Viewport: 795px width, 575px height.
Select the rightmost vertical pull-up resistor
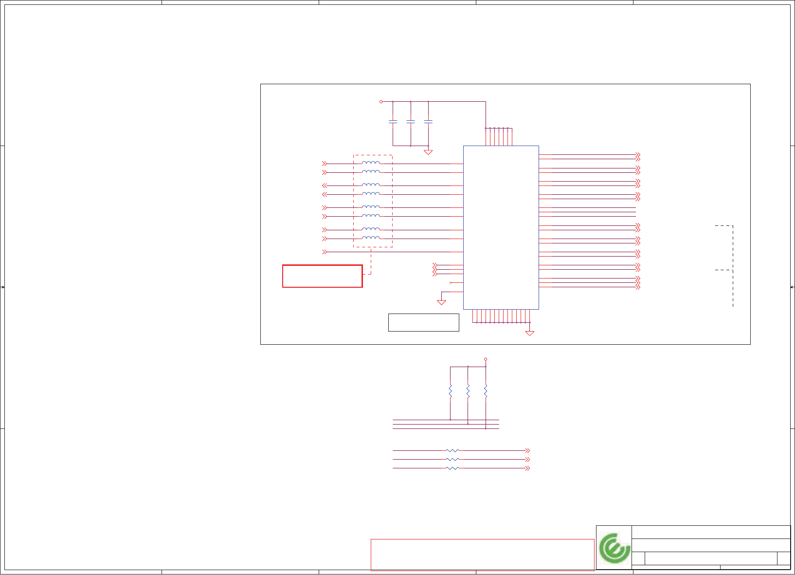[486, 391]
